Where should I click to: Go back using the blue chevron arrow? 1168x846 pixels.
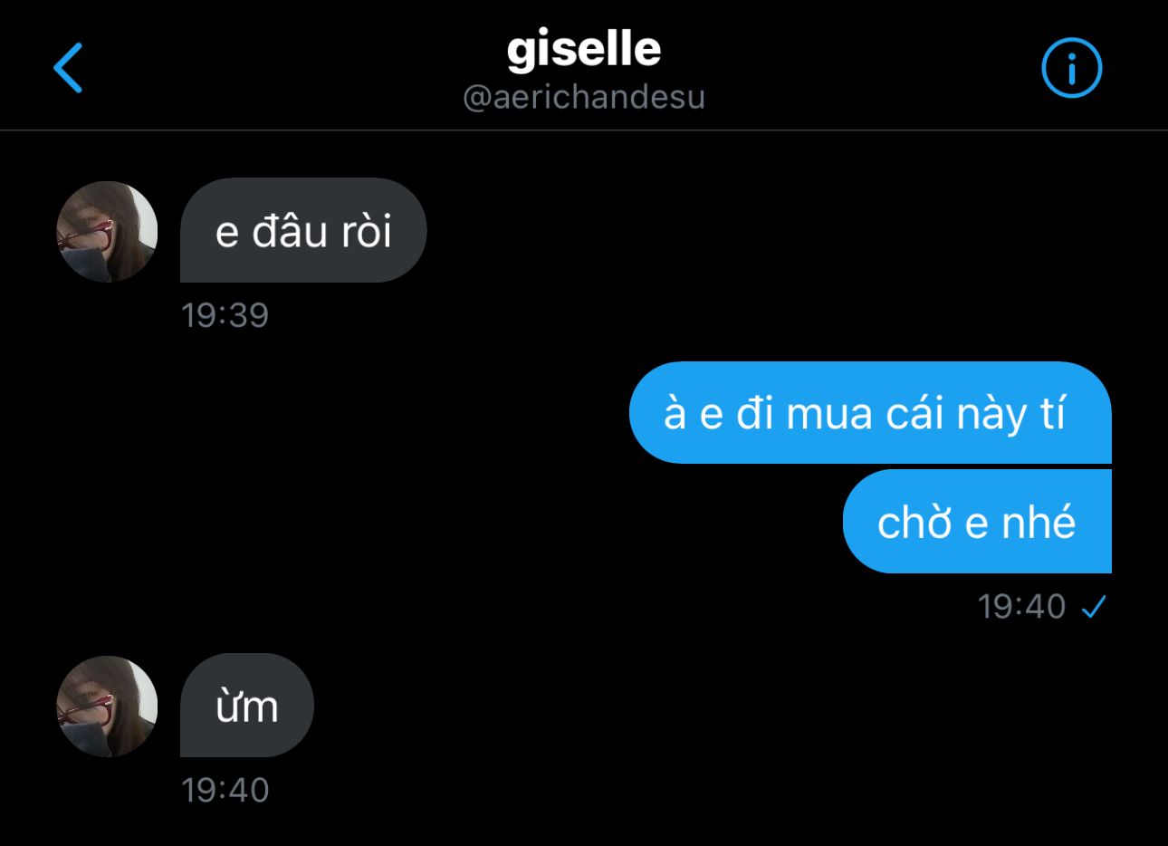(x=69, y=67)
